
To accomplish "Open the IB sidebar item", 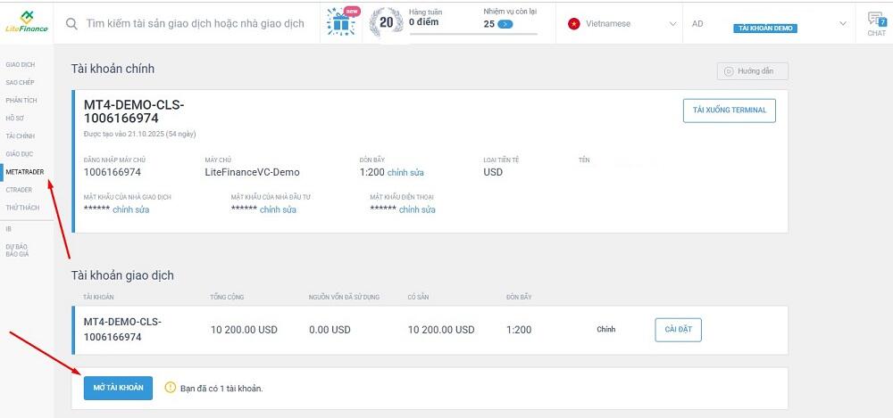I will (9, 229).
